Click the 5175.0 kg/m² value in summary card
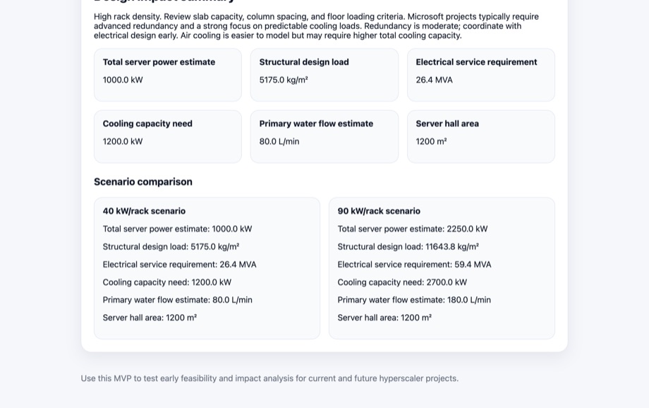Screen dimensions: 649x408 coord(284,80)
